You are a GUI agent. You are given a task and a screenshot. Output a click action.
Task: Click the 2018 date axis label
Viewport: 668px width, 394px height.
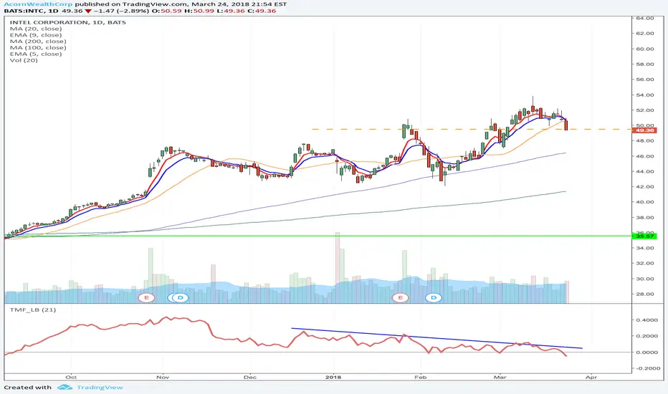coord(333,378)
